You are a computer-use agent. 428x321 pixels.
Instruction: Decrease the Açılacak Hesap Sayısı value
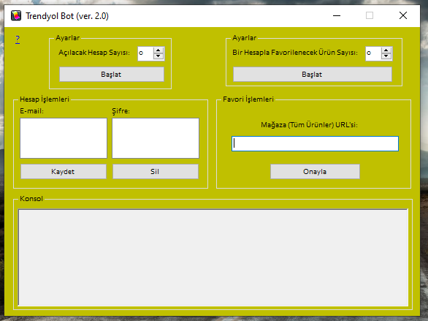[158, 56]
